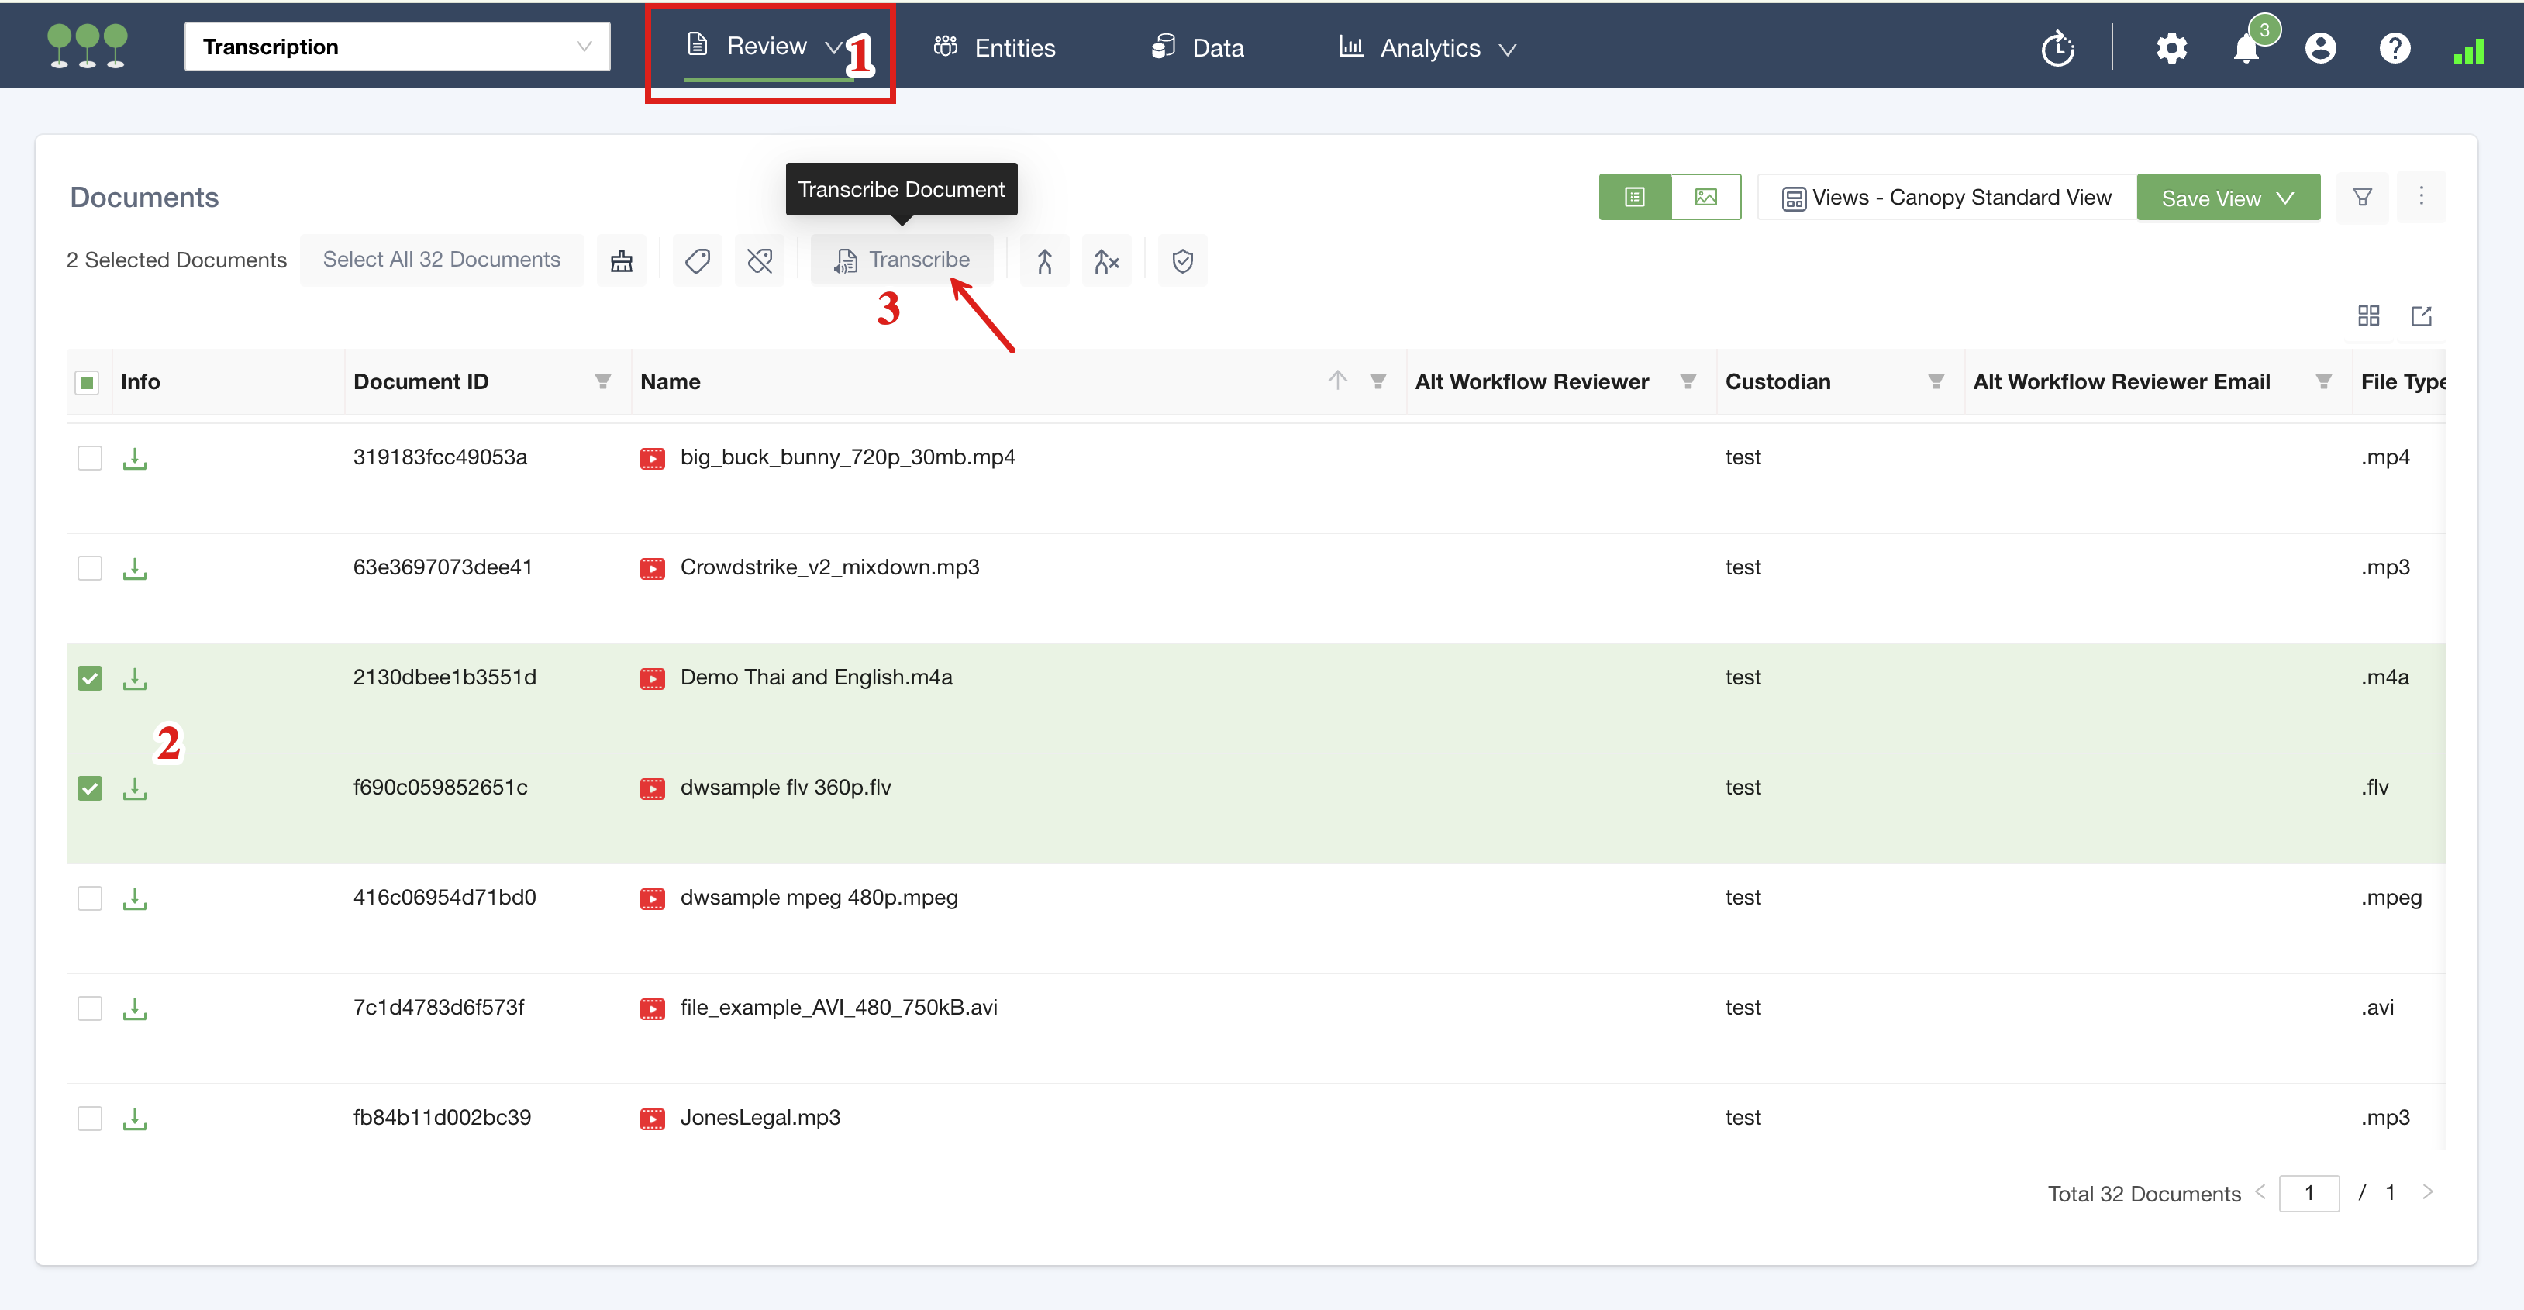Screen dimensions: 2524x1310
Task: Click the remove tag icon in toolbar
Action: [x=760, y=260]
